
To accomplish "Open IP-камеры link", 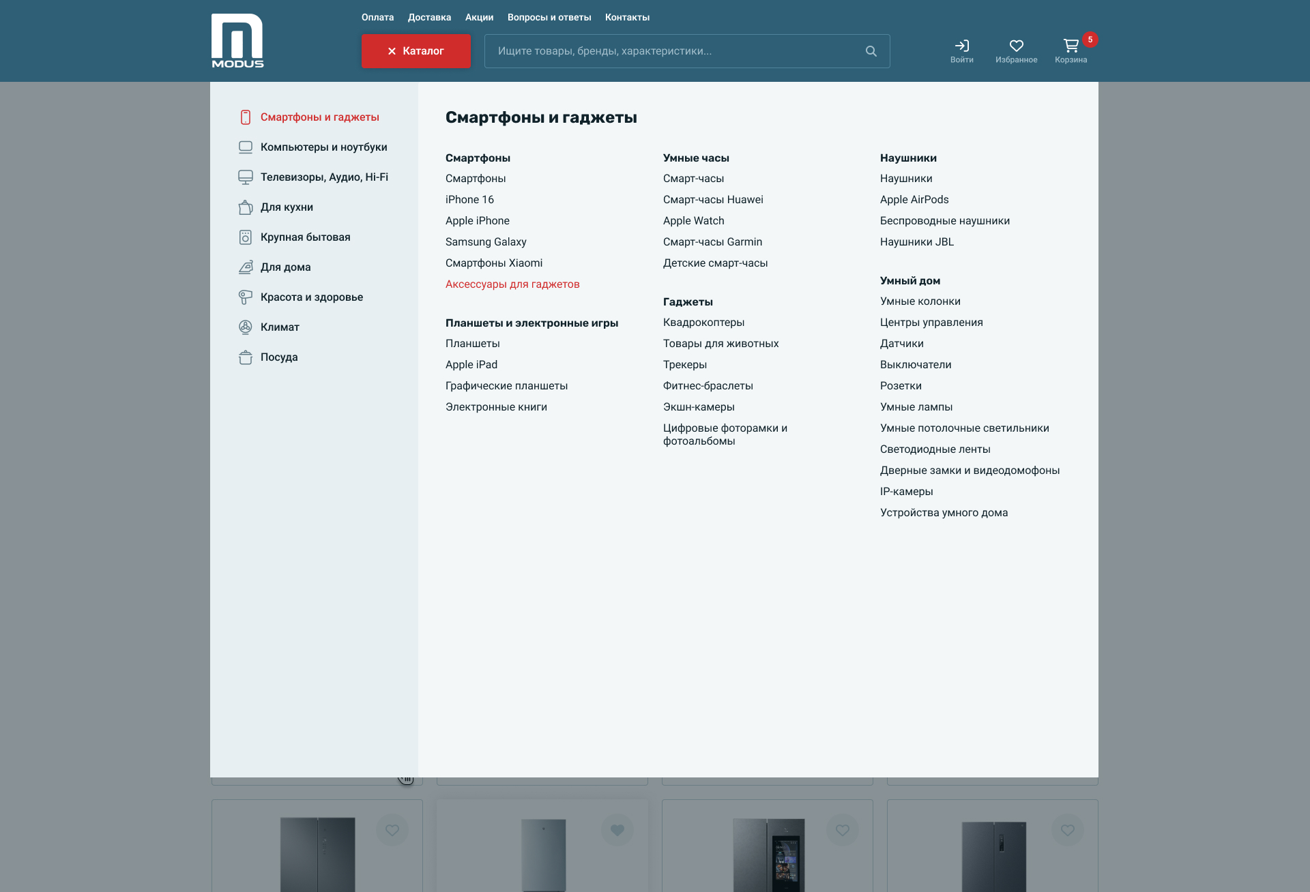I will point(907,492).
